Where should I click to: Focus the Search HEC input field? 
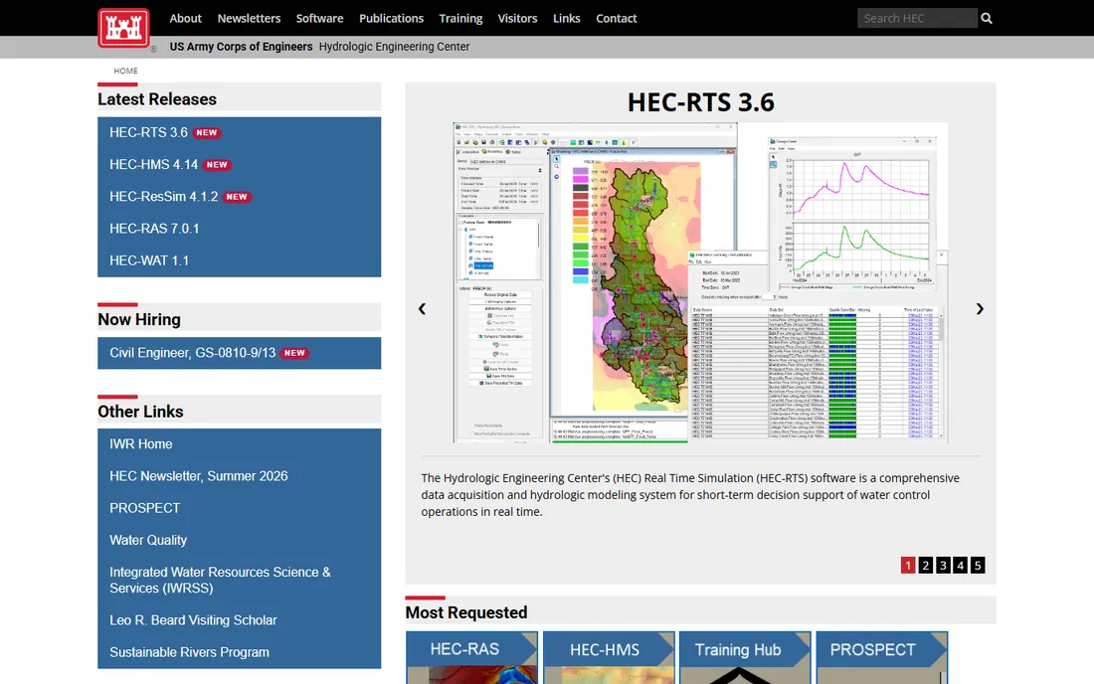917,18
